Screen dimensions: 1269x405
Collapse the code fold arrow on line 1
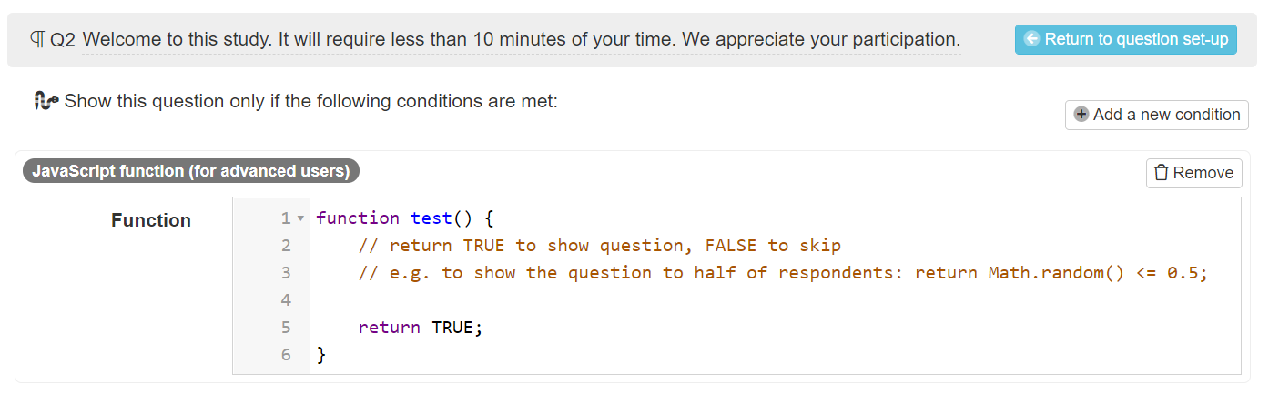tap(300, 218)
